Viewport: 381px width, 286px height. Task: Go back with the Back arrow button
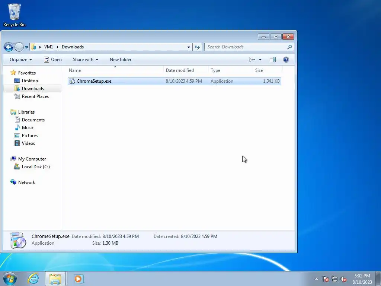tap(9, 47)
